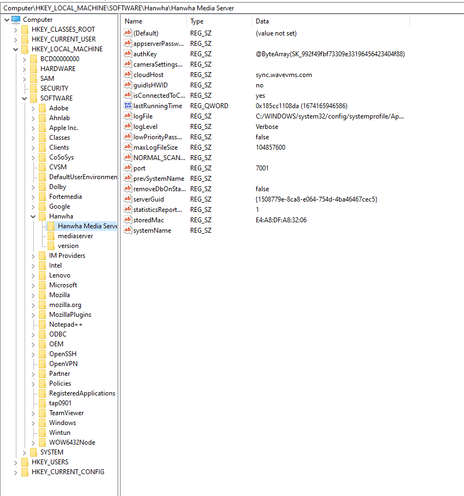The image size is (464, 496).
Task: Select the removeDbOnSta... value name
Action: [x=160, y=189]
